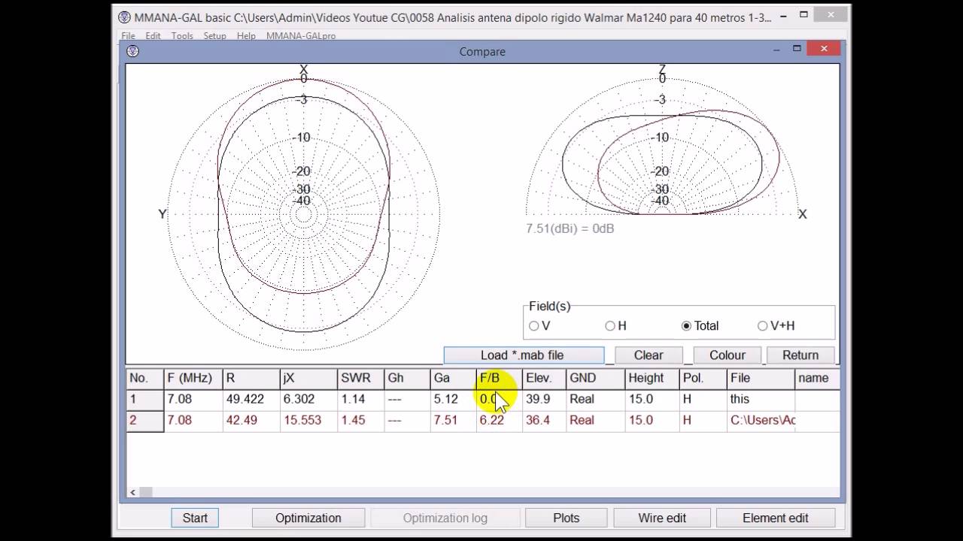963x541 pixels.
Task: Open the Setup menu
Action: 214,35
